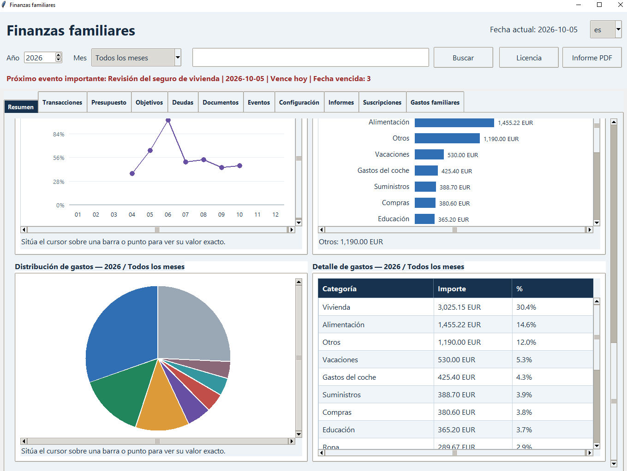Switch to the Informes tab
The image size is (627, 471).
point(341,102)
